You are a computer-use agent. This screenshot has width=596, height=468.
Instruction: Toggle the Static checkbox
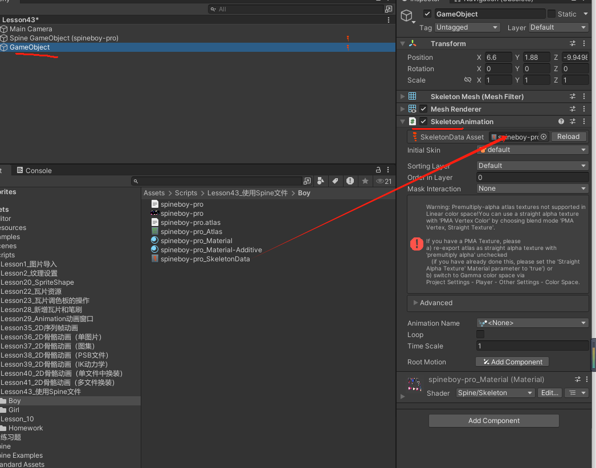pos(551,14)
